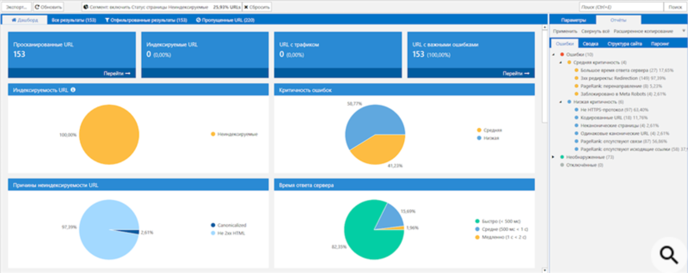
Task: Click the X icon on Сбросить
Action: [x=246, y=7]
